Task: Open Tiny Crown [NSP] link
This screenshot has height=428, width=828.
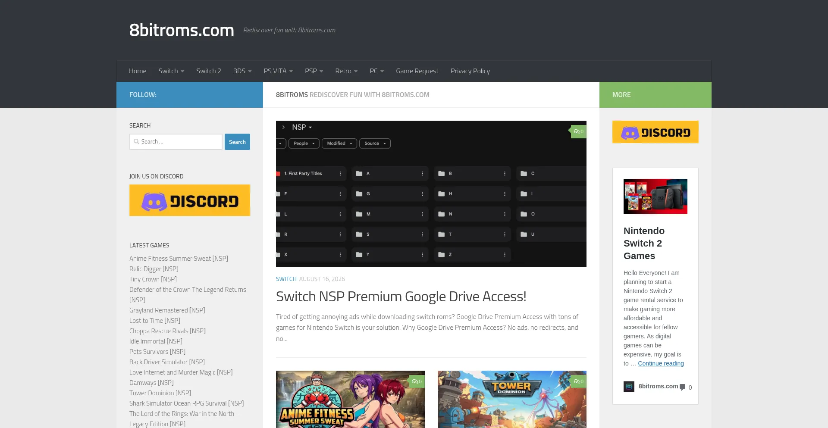Action: 153,279
